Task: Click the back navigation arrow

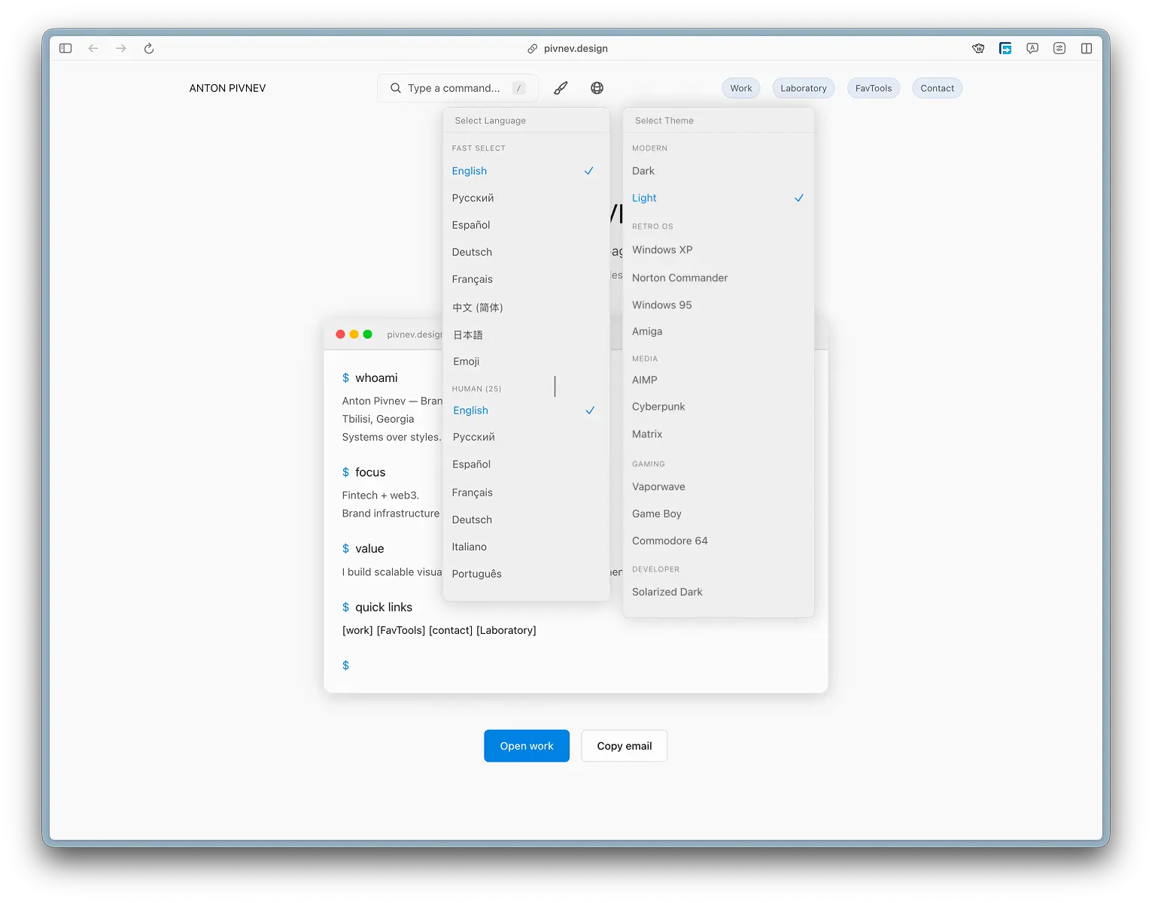Action: (93, 48)
